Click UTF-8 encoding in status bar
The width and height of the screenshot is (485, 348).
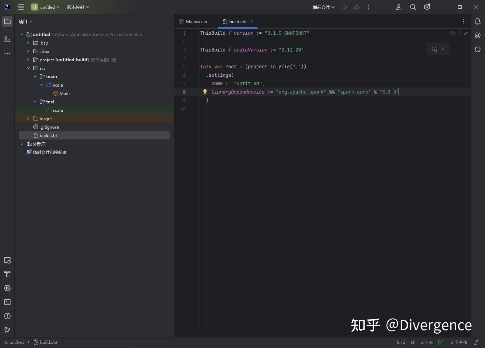(x=427, y=342)
